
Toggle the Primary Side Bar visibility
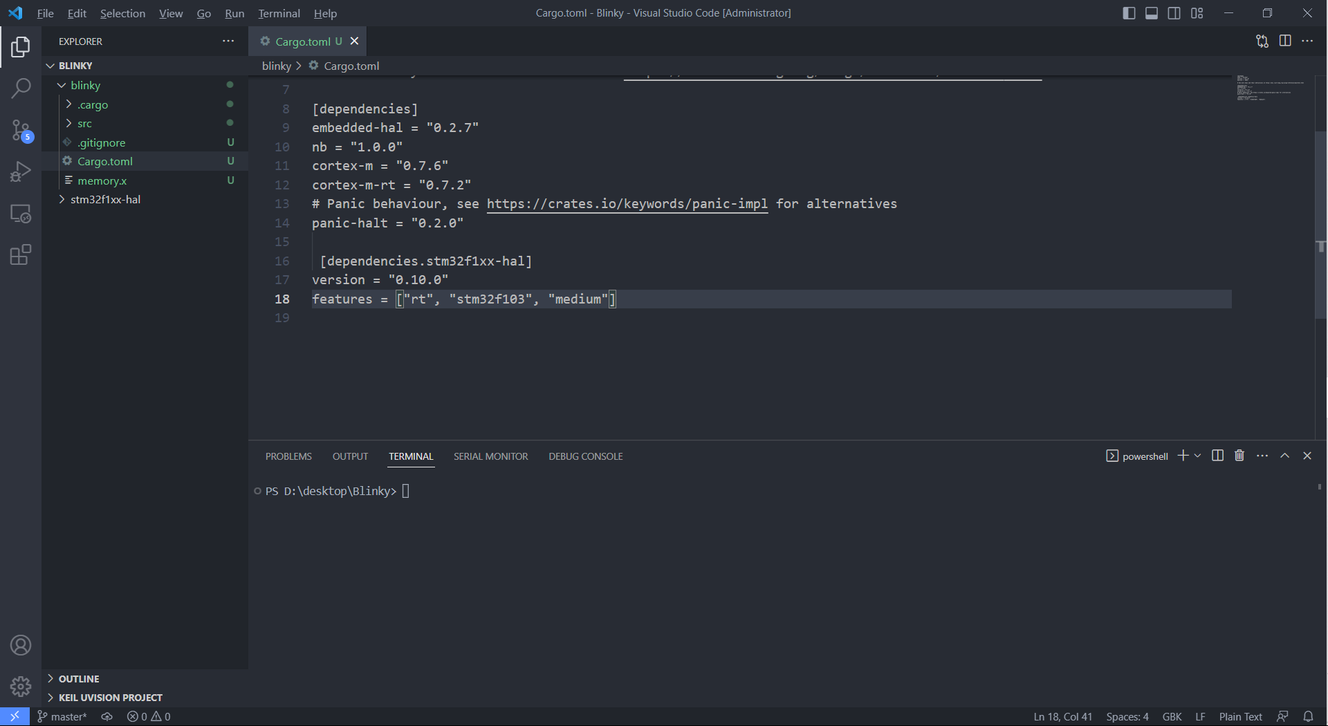1128,12
